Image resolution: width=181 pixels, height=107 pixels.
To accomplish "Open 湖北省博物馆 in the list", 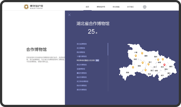I will click(x=82, y=44).
